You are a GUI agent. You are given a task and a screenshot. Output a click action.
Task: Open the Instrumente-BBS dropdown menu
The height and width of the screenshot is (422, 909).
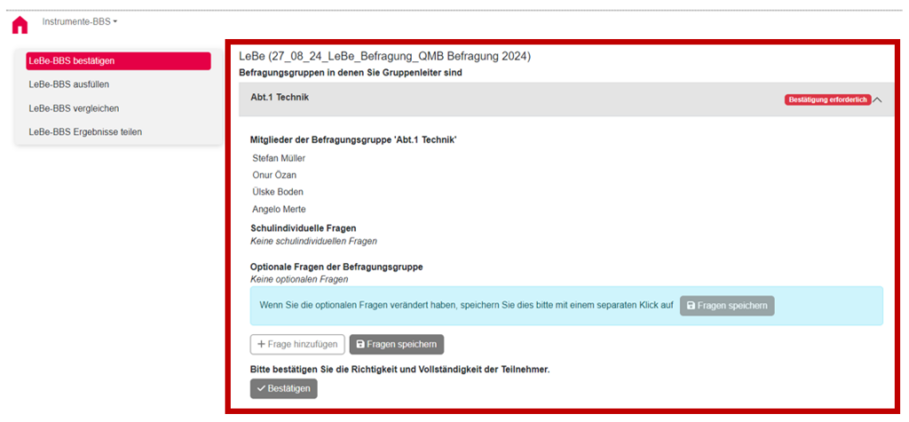80,21
